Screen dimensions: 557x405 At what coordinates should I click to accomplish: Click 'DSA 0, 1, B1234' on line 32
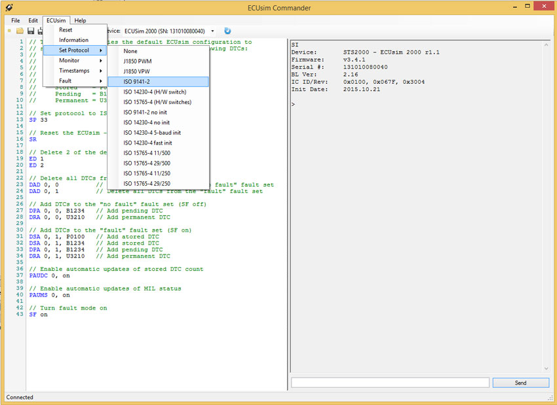click(57, 243)
